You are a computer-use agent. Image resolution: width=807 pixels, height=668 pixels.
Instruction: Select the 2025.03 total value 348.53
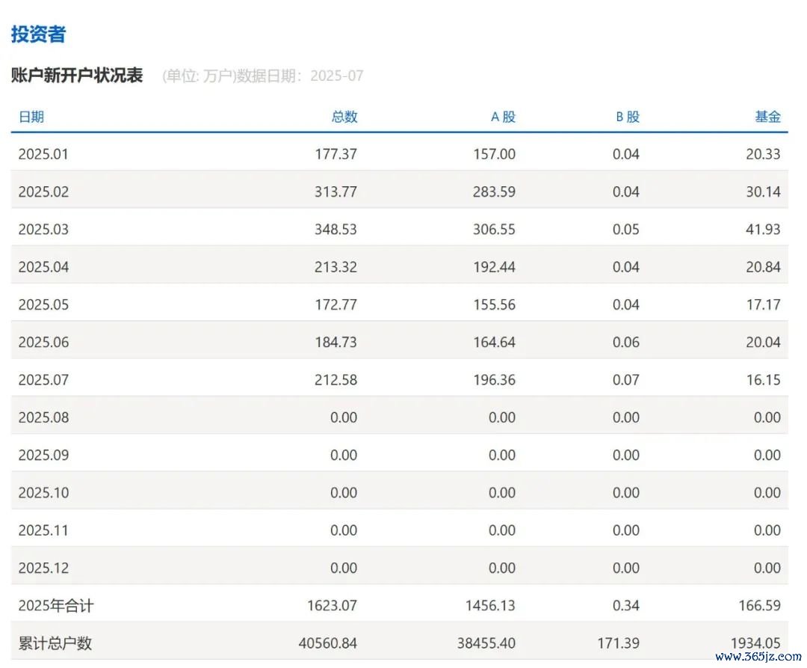click(336, 230)
